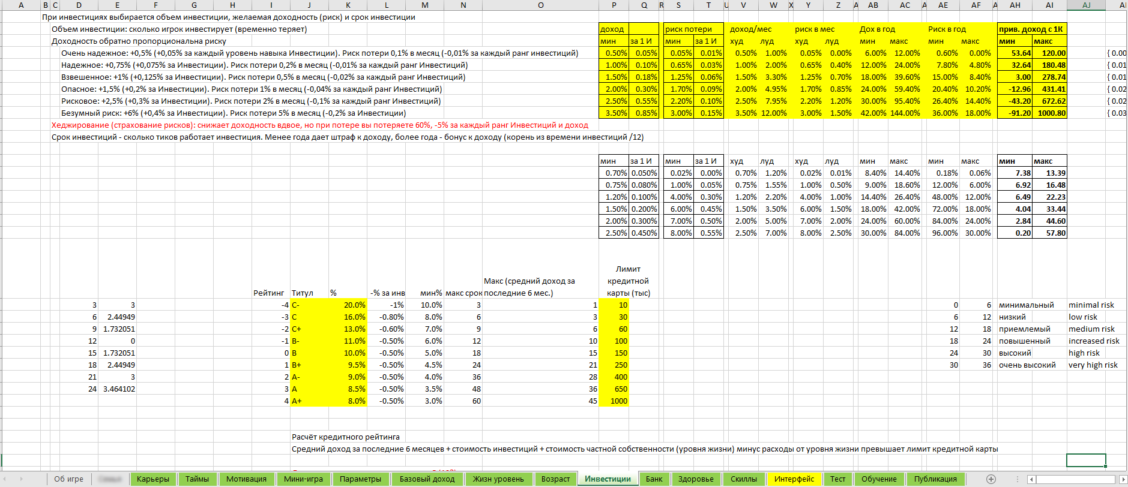Viewport: 1128px width, 487px height.
Task: Click the 'Титул' column label
Action: point(303,293)
